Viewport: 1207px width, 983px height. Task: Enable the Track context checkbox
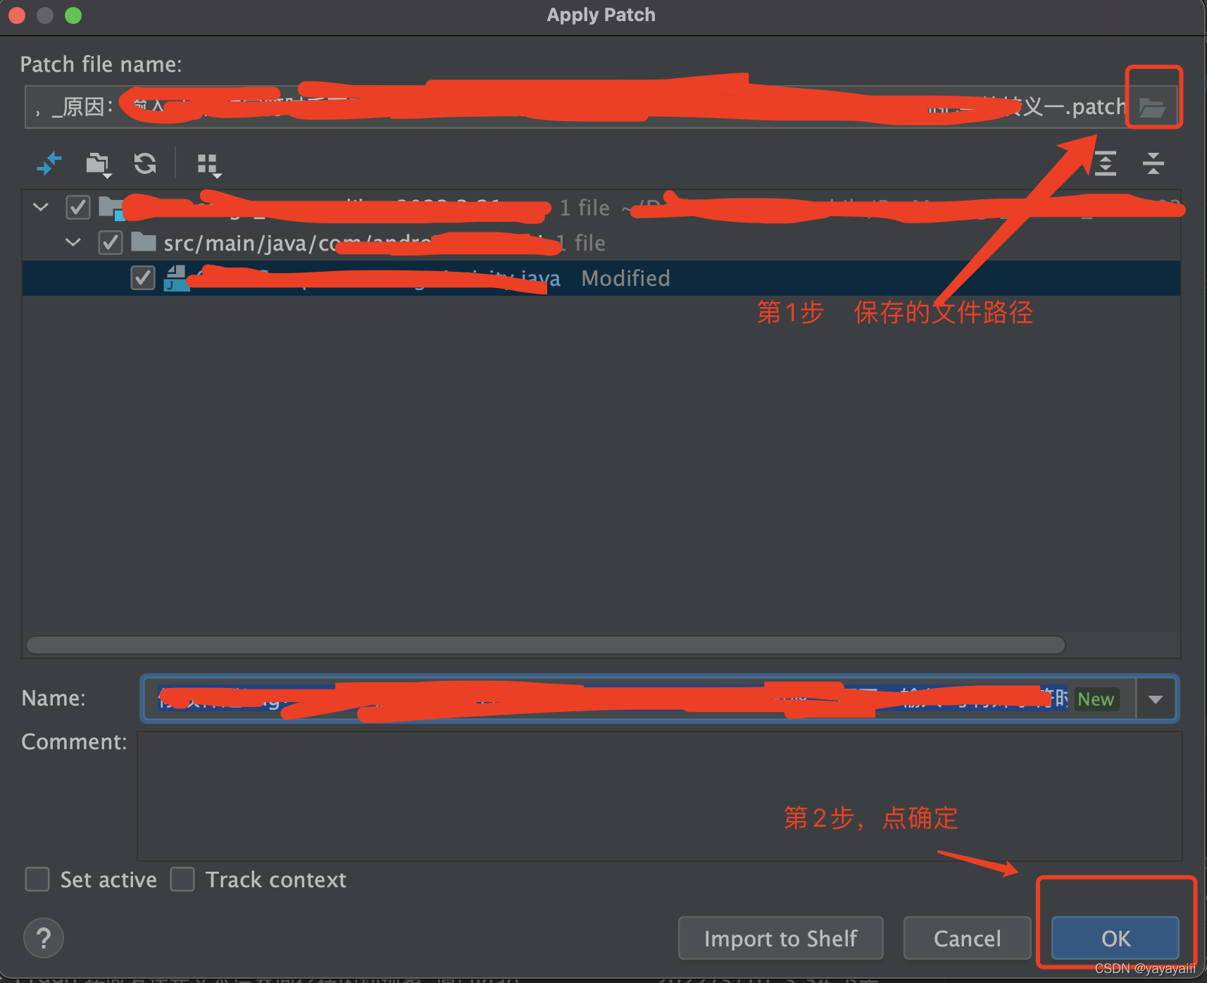click(182, 879)
